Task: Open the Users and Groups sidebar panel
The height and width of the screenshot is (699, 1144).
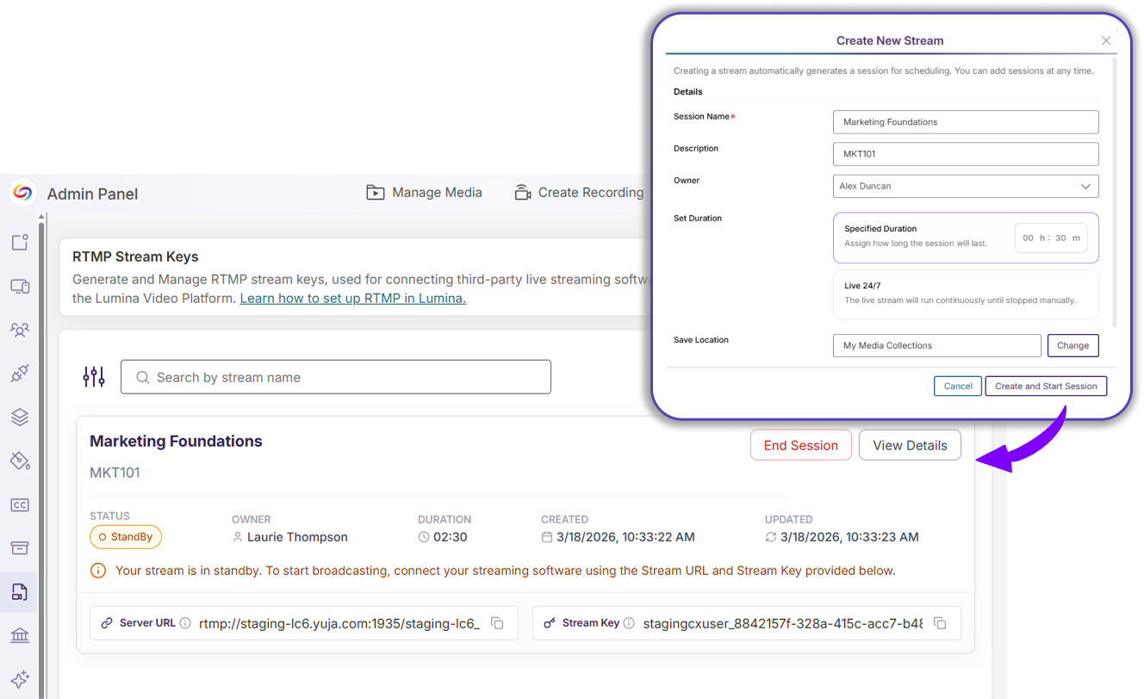Action: pyautogui.click(x=19, y=330)
